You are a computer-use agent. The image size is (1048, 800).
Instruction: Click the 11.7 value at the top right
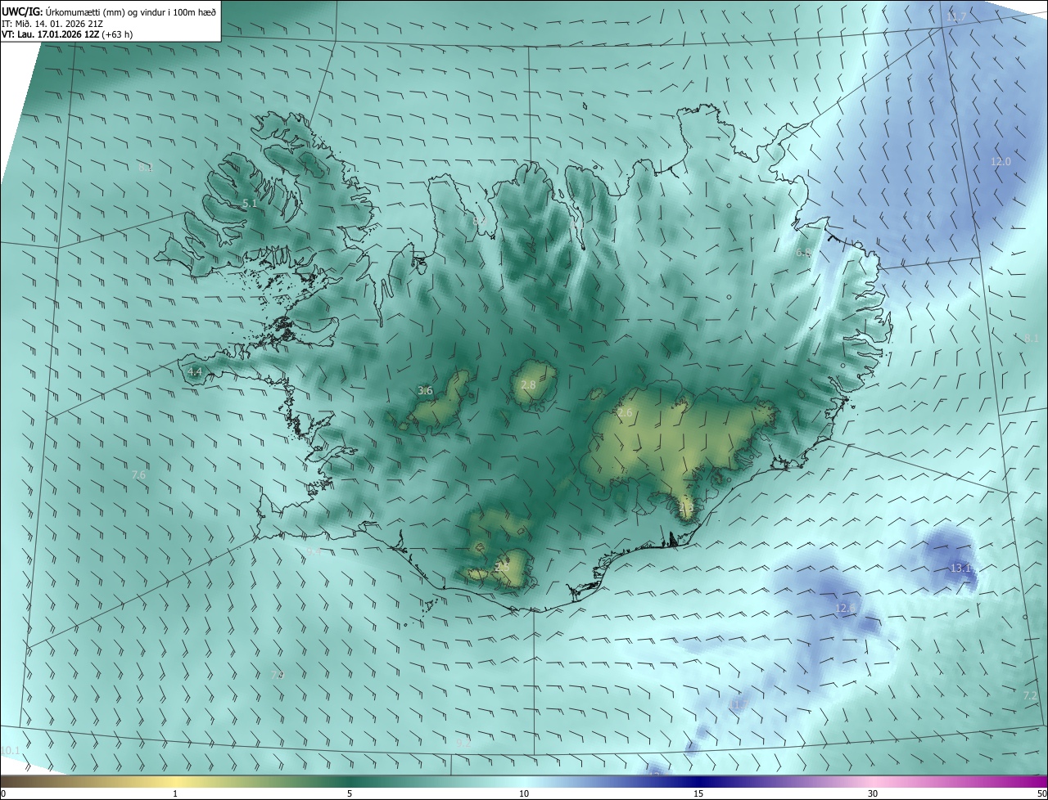click(x=955, y=17)
